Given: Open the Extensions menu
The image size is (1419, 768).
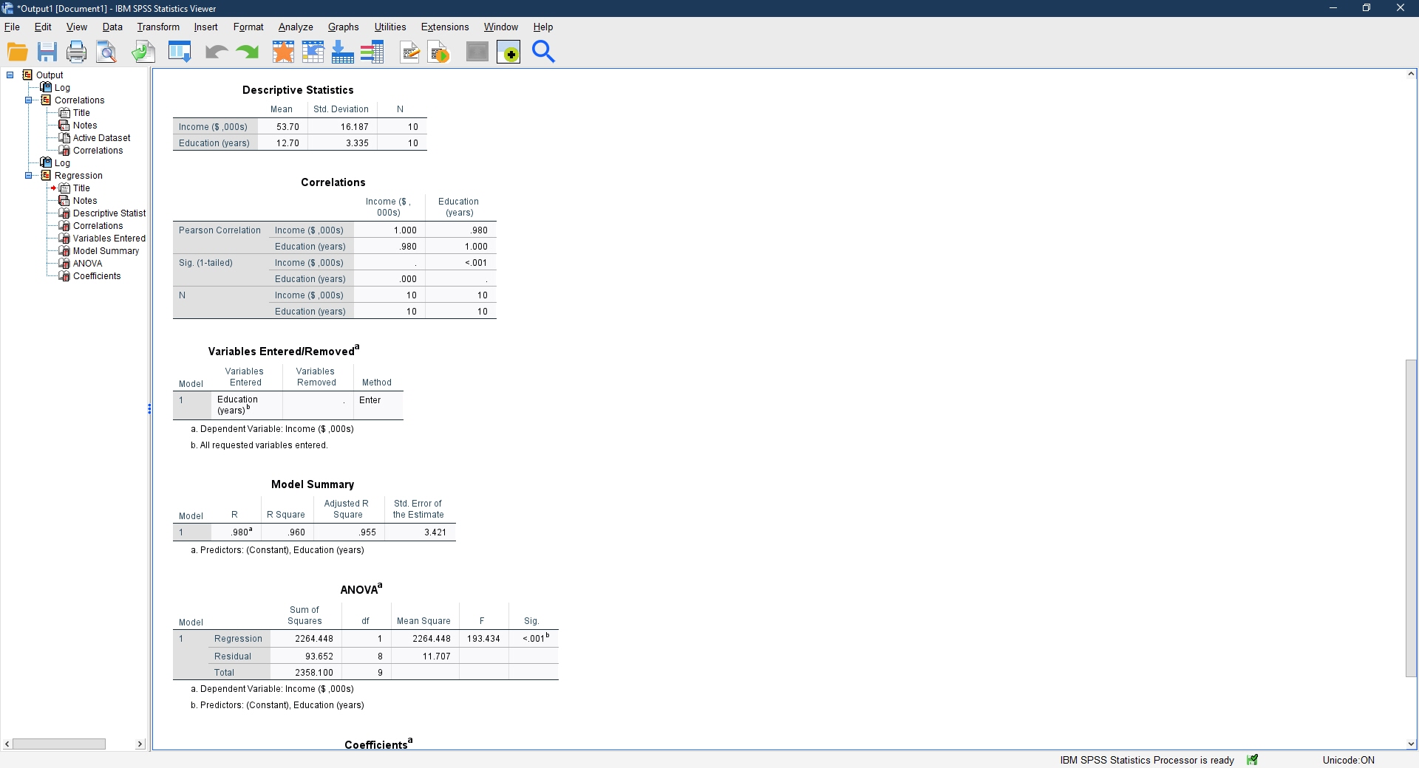Looking at the screenshot, I should point(445,27).
